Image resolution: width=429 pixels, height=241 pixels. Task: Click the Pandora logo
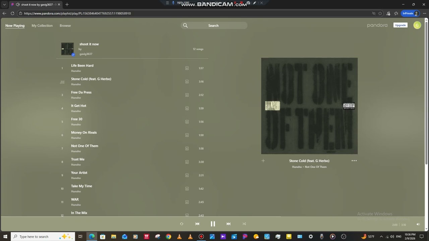click(377, 25)
